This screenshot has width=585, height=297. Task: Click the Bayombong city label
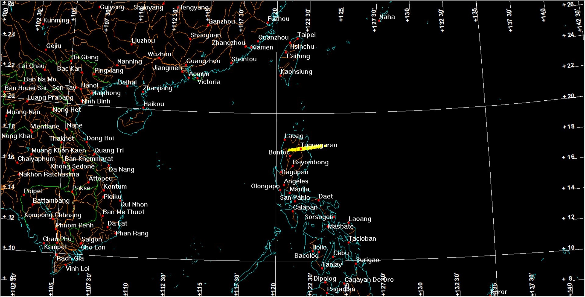[x=310, y=162]
